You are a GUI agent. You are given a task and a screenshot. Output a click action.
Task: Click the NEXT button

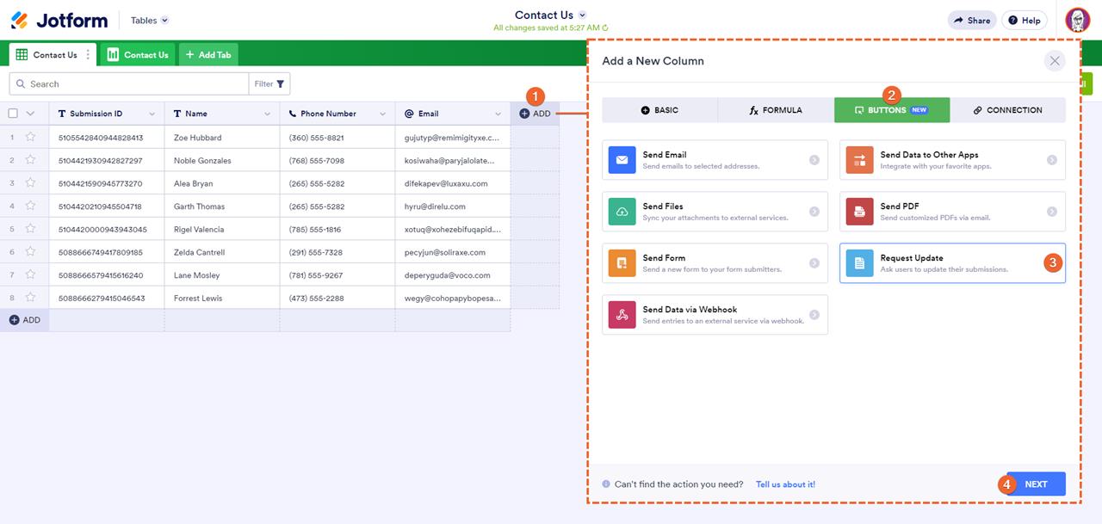coord(1036,484)
